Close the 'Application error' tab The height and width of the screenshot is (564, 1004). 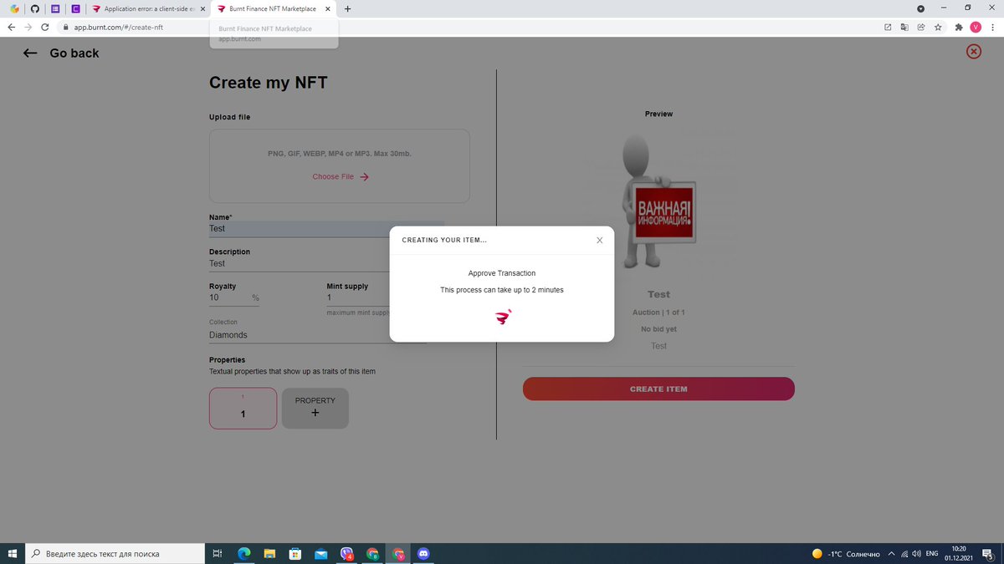(x=202, y=8)
